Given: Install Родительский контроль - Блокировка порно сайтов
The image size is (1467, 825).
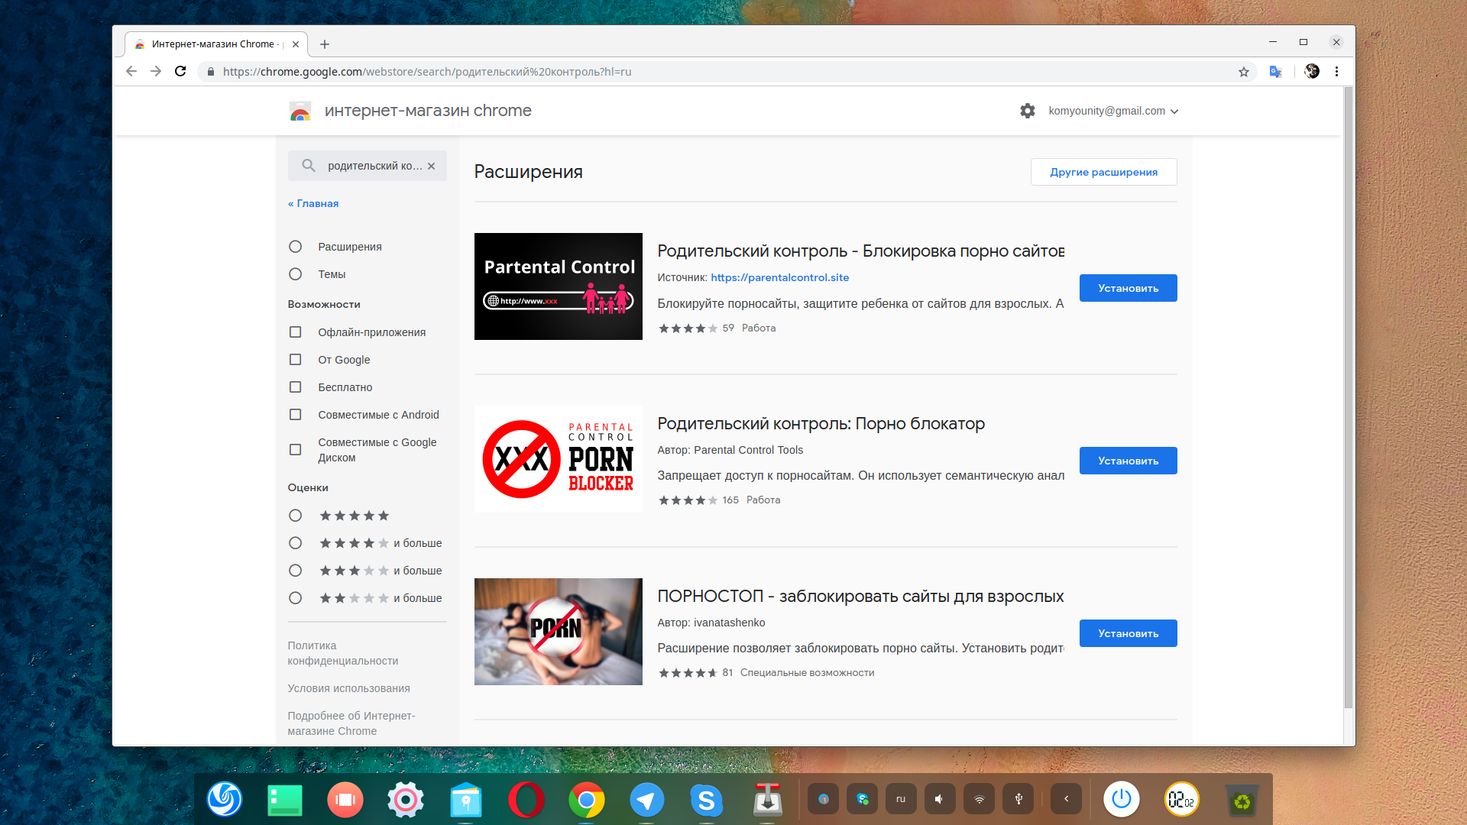Looking at the screenshot, I should point(1128,288).
